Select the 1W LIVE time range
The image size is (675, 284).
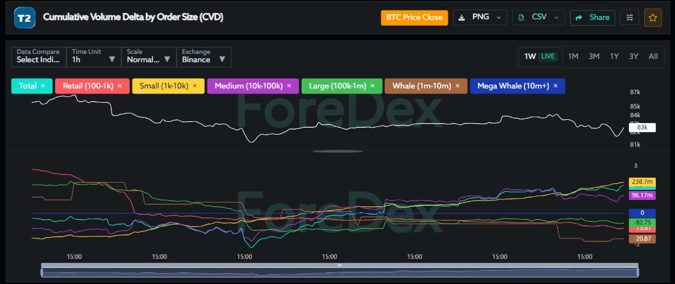541,56
